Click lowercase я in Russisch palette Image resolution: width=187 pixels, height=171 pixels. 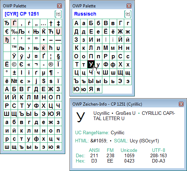pos(98,89)
